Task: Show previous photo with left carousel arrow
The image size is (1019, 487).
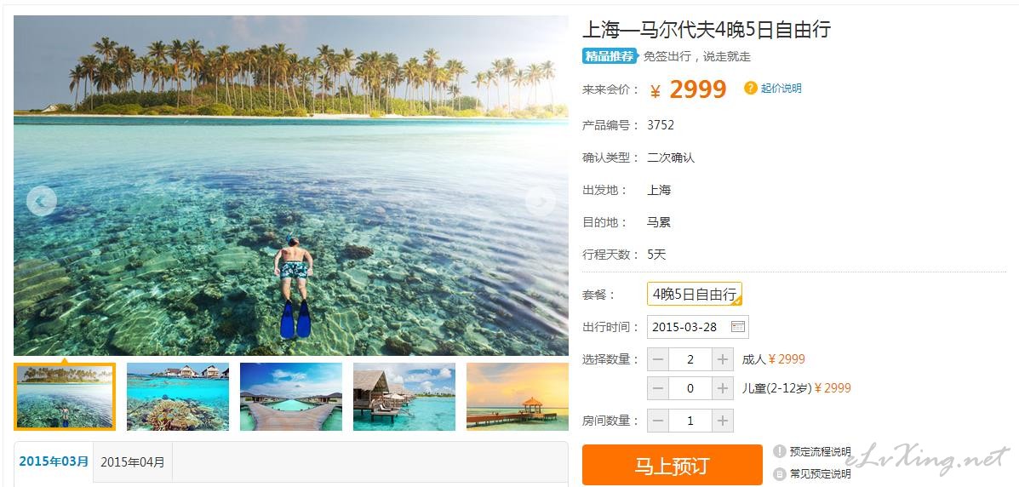Action: [42, 202]
